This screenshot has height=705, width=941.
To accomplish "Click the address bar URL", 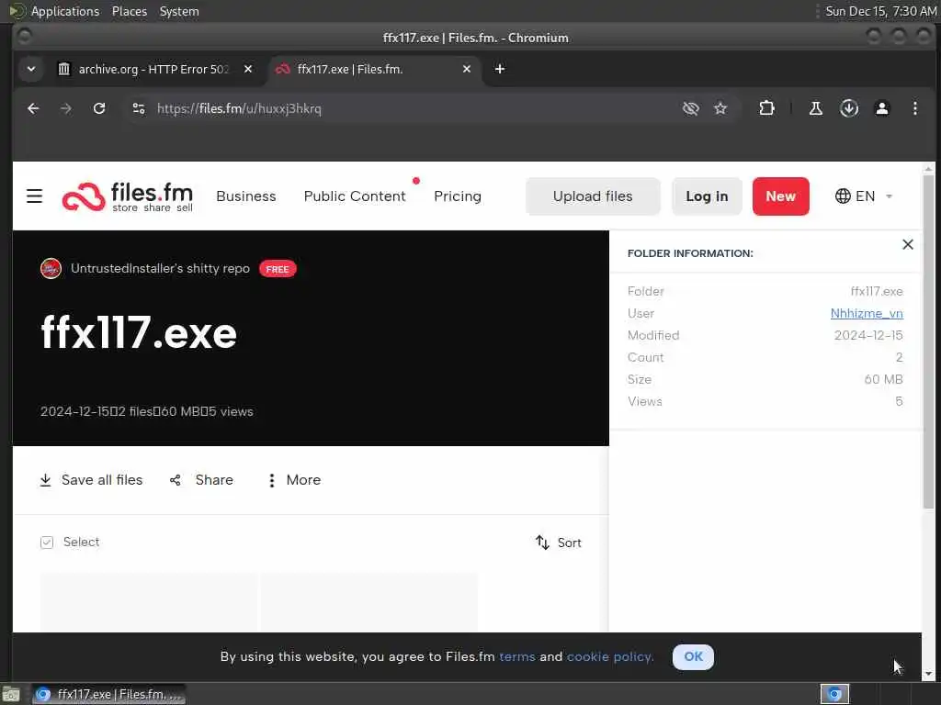I will pos(239,108).
